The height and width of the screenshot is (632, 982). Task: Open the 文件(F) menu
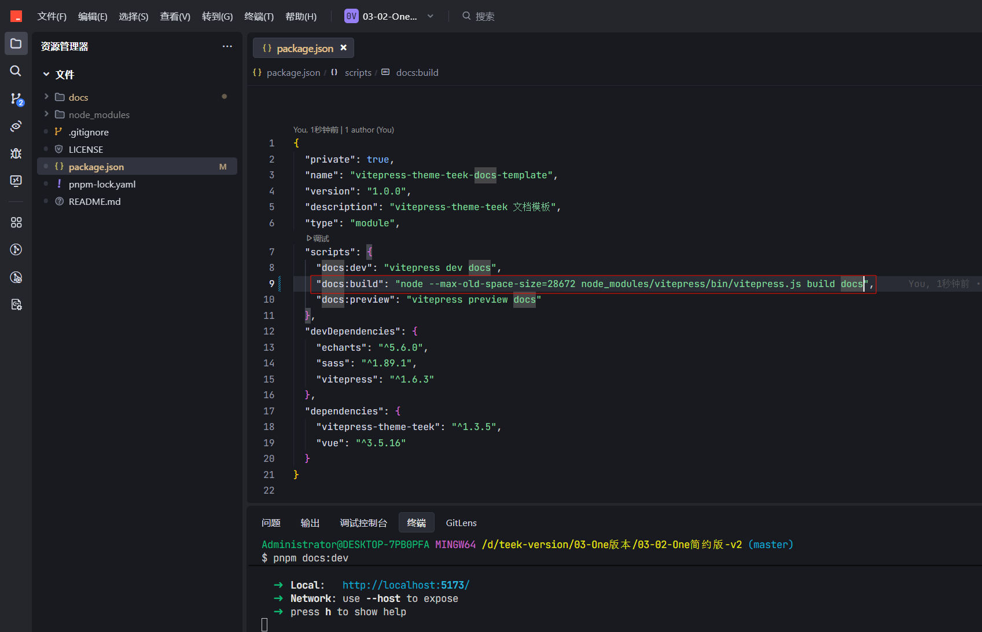[x=52, y=16]
